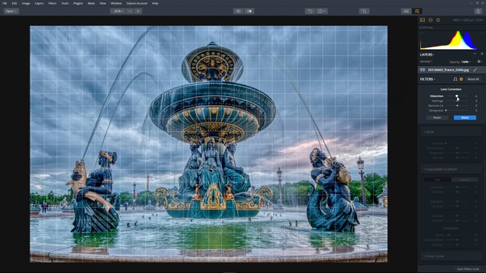
Task: Show the layers stack panel icon
Action: tap(431, 20)
